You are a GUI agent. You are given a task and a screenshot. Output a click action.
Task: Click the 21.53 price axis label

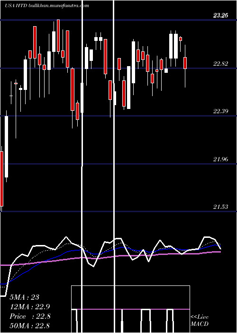tap(220, 207)
